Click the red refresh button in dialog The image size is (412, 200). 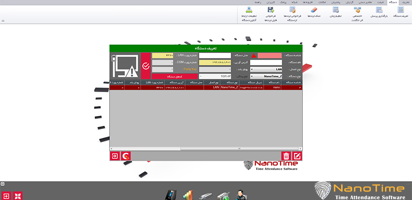click(126, 156)
